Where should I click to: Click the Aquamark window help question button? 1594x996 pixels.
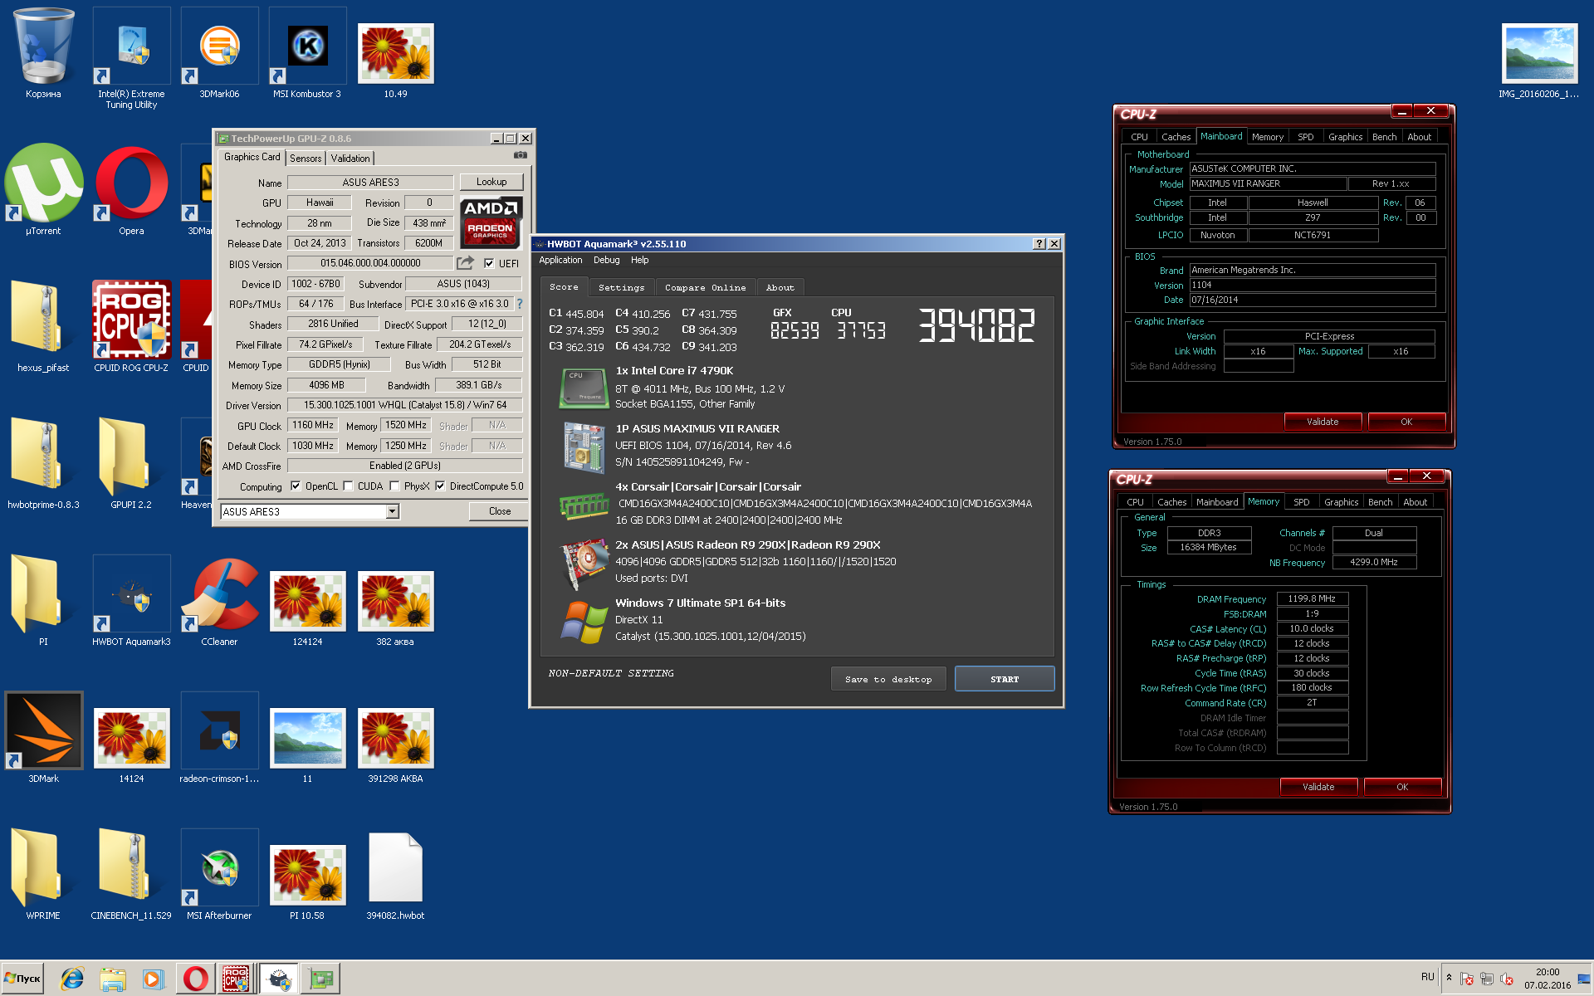[1039, 244]
